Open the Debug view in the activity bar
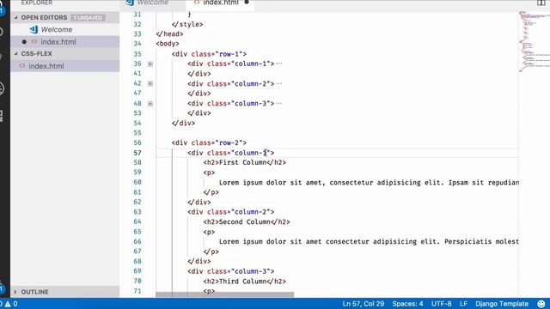Screen dimensions: 550x309 point(2,88)
